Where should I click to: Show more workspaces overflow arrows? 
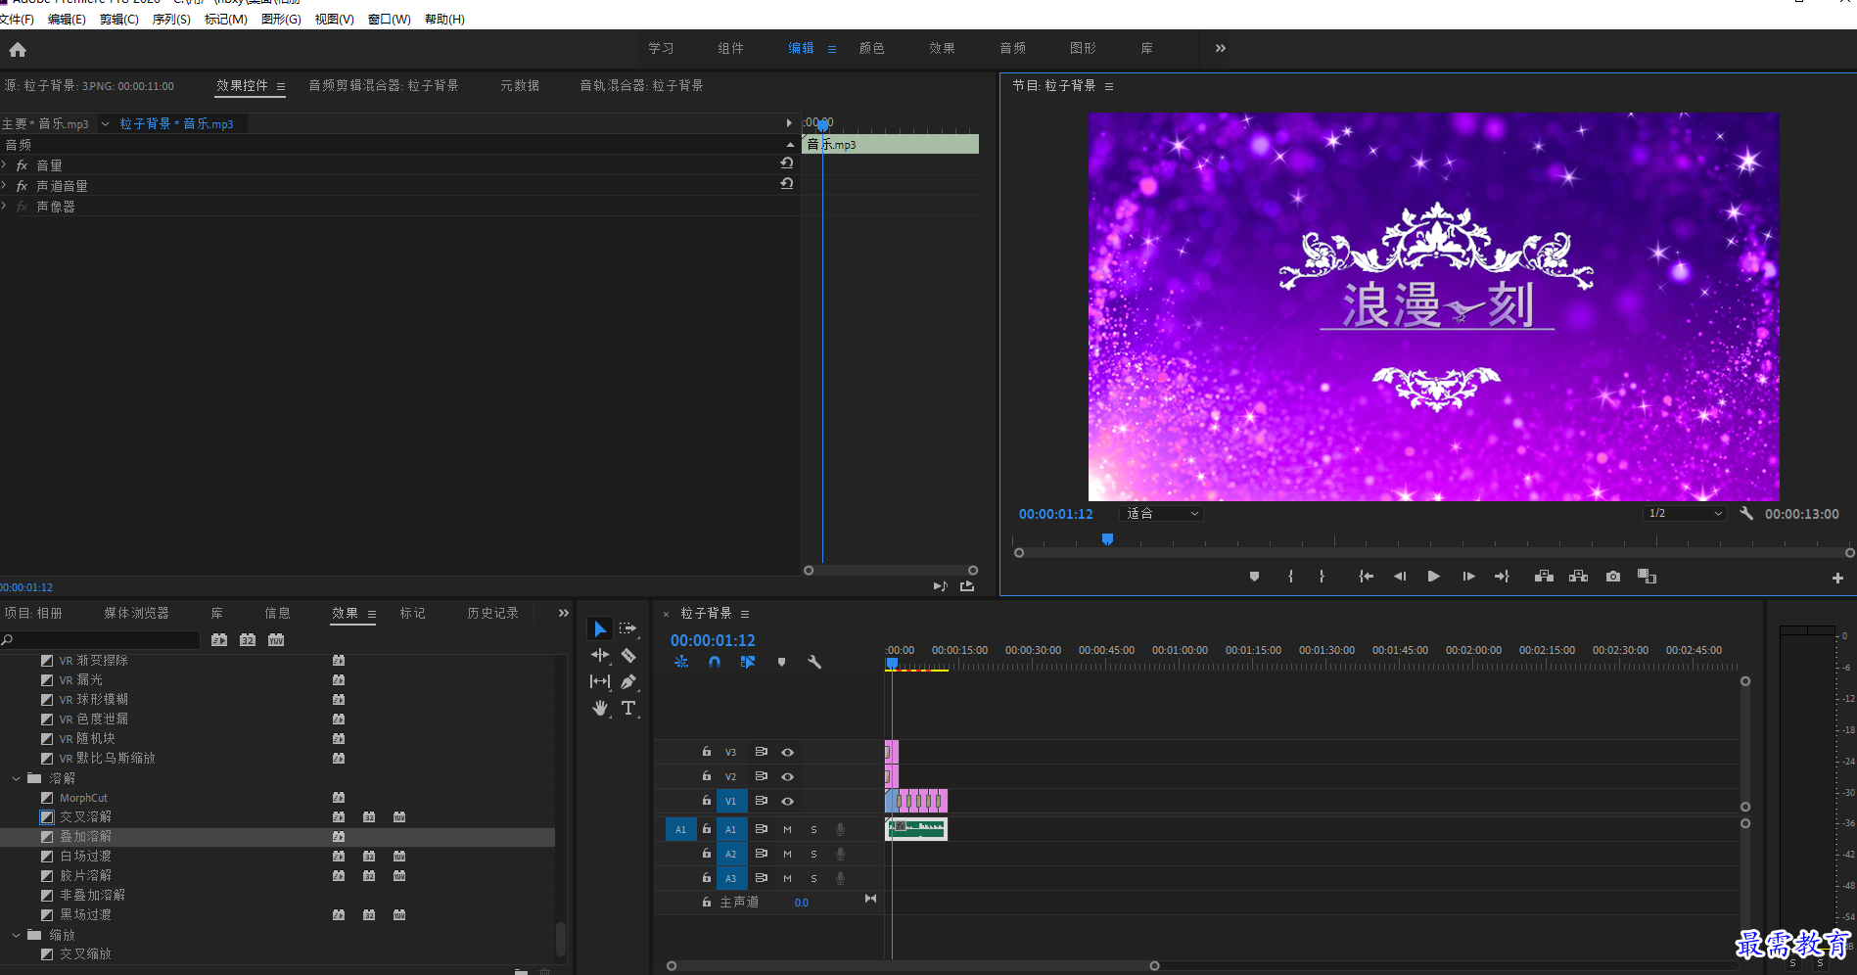click(x=1220, y=48)
